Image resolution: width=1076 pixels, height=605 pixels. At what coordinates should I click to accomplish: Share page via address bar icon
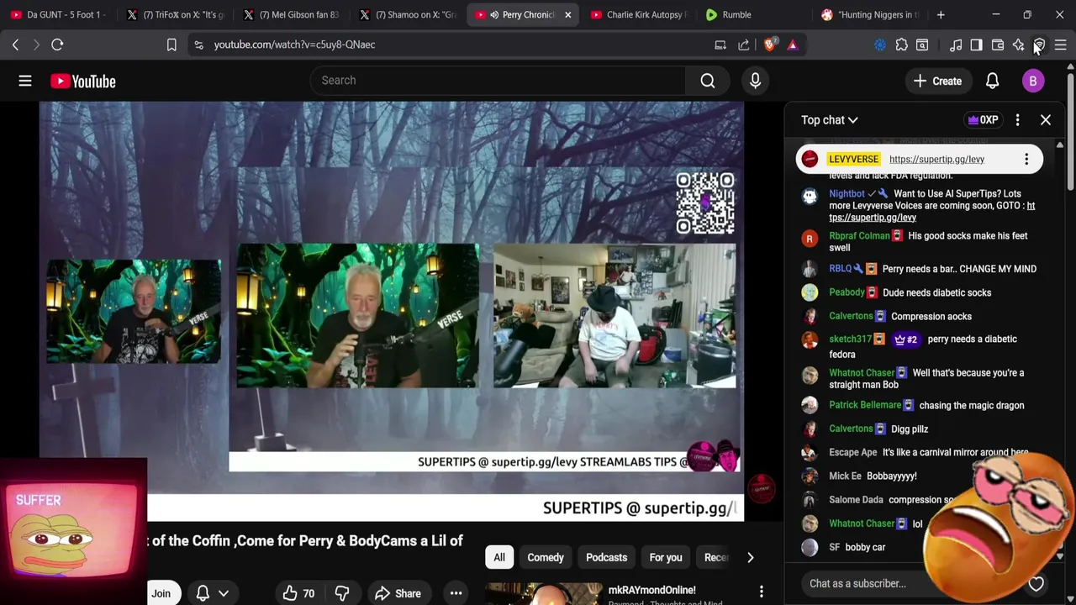coord(744,45)
